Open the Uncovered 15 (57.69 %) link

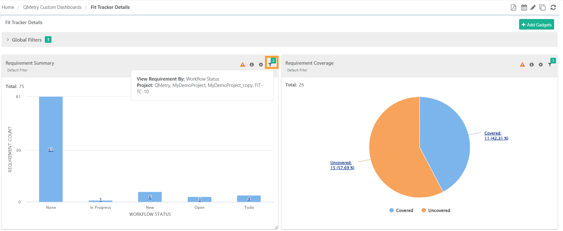(x=342, y=165)
